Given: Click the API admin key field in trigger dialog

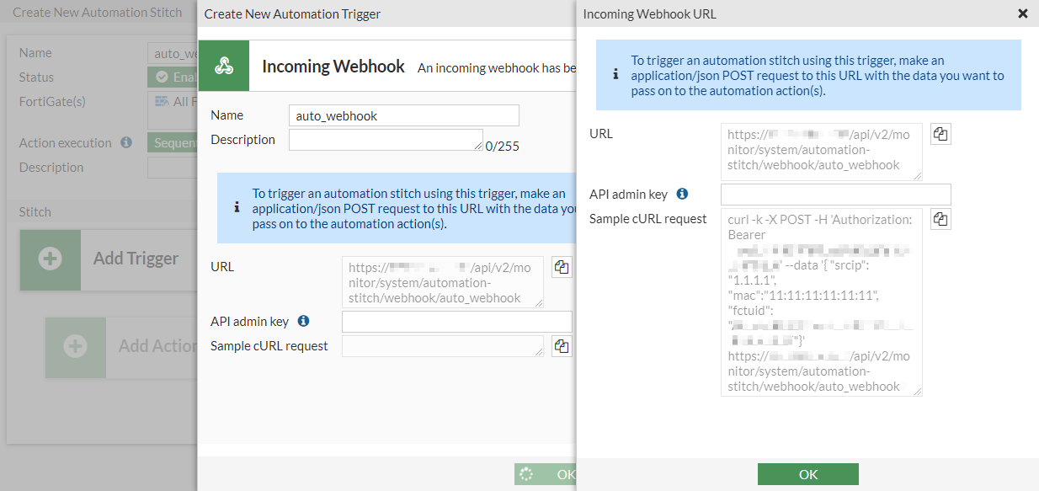Looking at the screenshot, I should pos(456,322).
